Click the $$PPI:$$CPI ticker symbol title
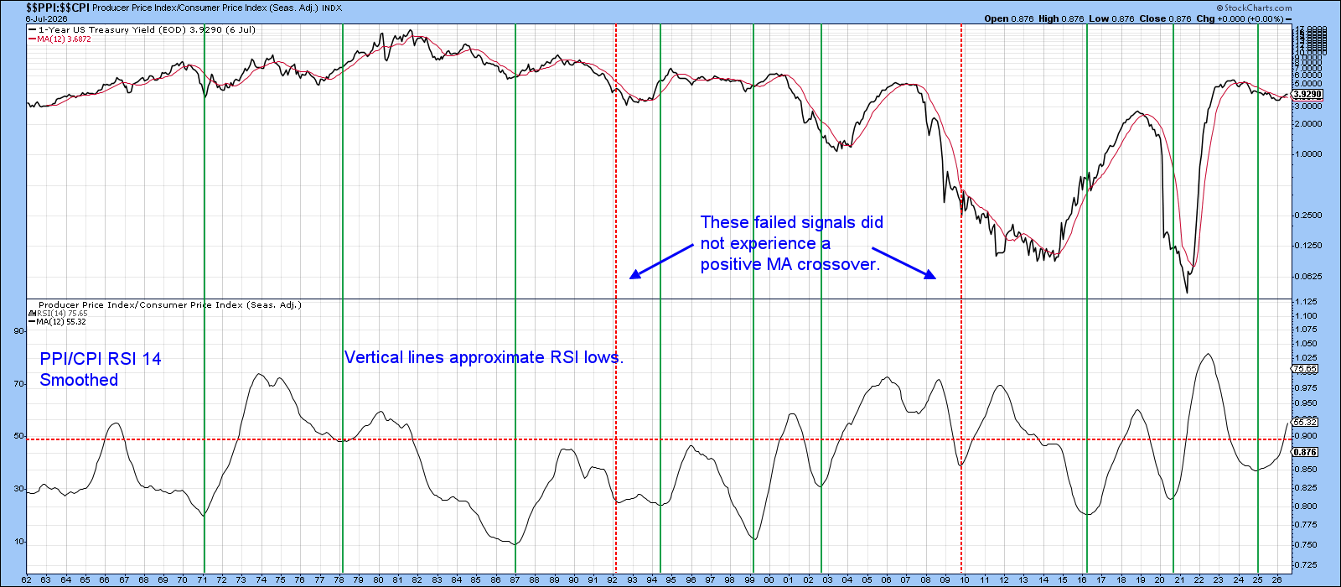The width and height of the screenshot is (1341, 587). 58,7
